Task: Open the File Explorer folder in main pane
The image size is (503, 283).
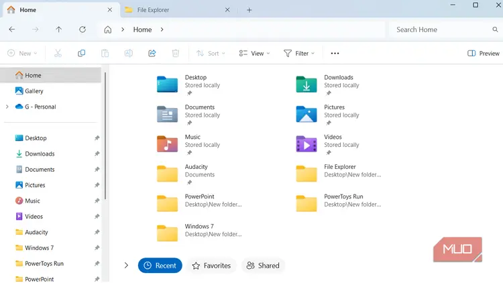Action: tap(306, 174)
